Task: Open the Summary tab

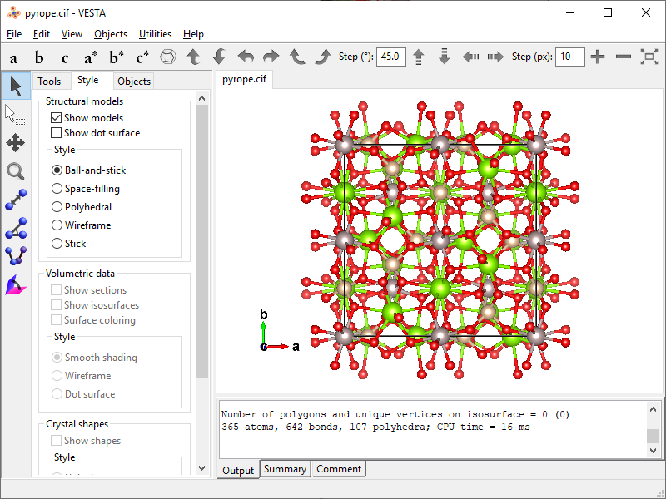Action: pos(285,469)
